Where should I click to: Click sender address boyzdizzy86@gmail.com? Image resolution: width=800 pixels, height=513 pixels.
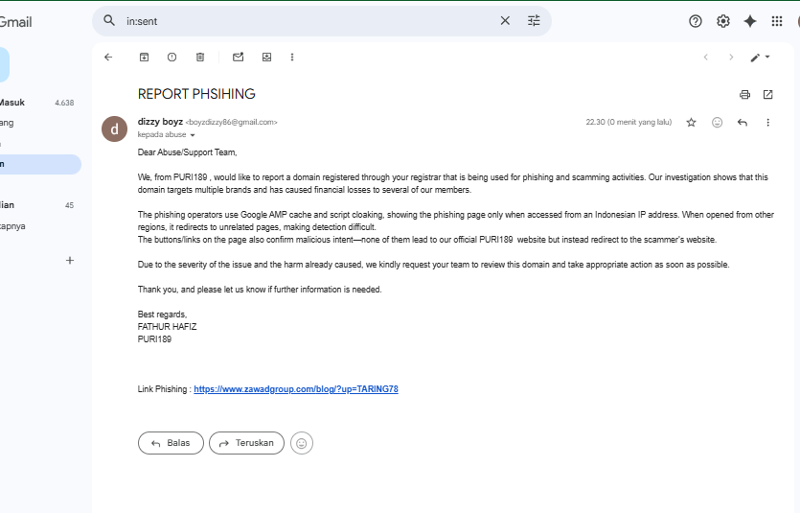pos(232,122)
